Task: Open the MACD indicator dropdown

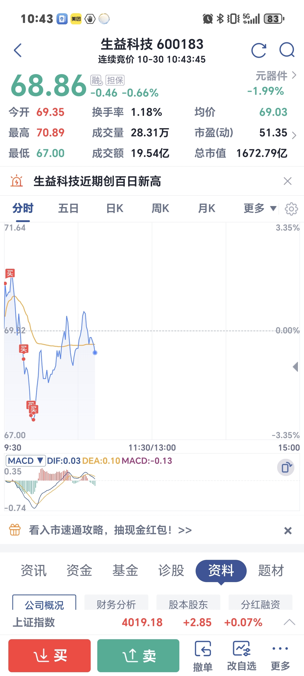Action: [25, 461]
